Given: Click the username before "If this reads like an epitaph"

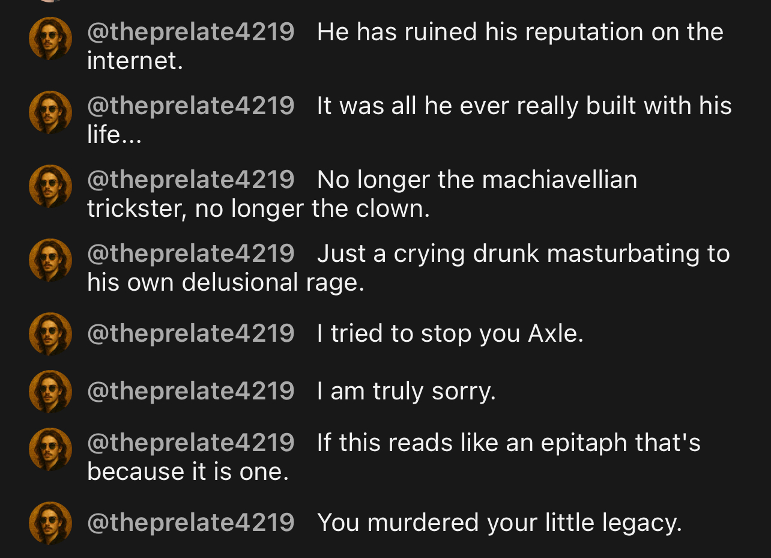Looking at the screenshot, I should pos(191,443).
